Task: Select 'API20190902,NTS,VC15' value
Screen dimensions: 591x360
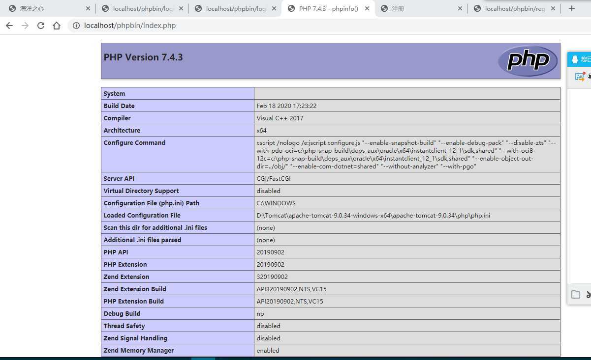Action: (x=290, y=301)
